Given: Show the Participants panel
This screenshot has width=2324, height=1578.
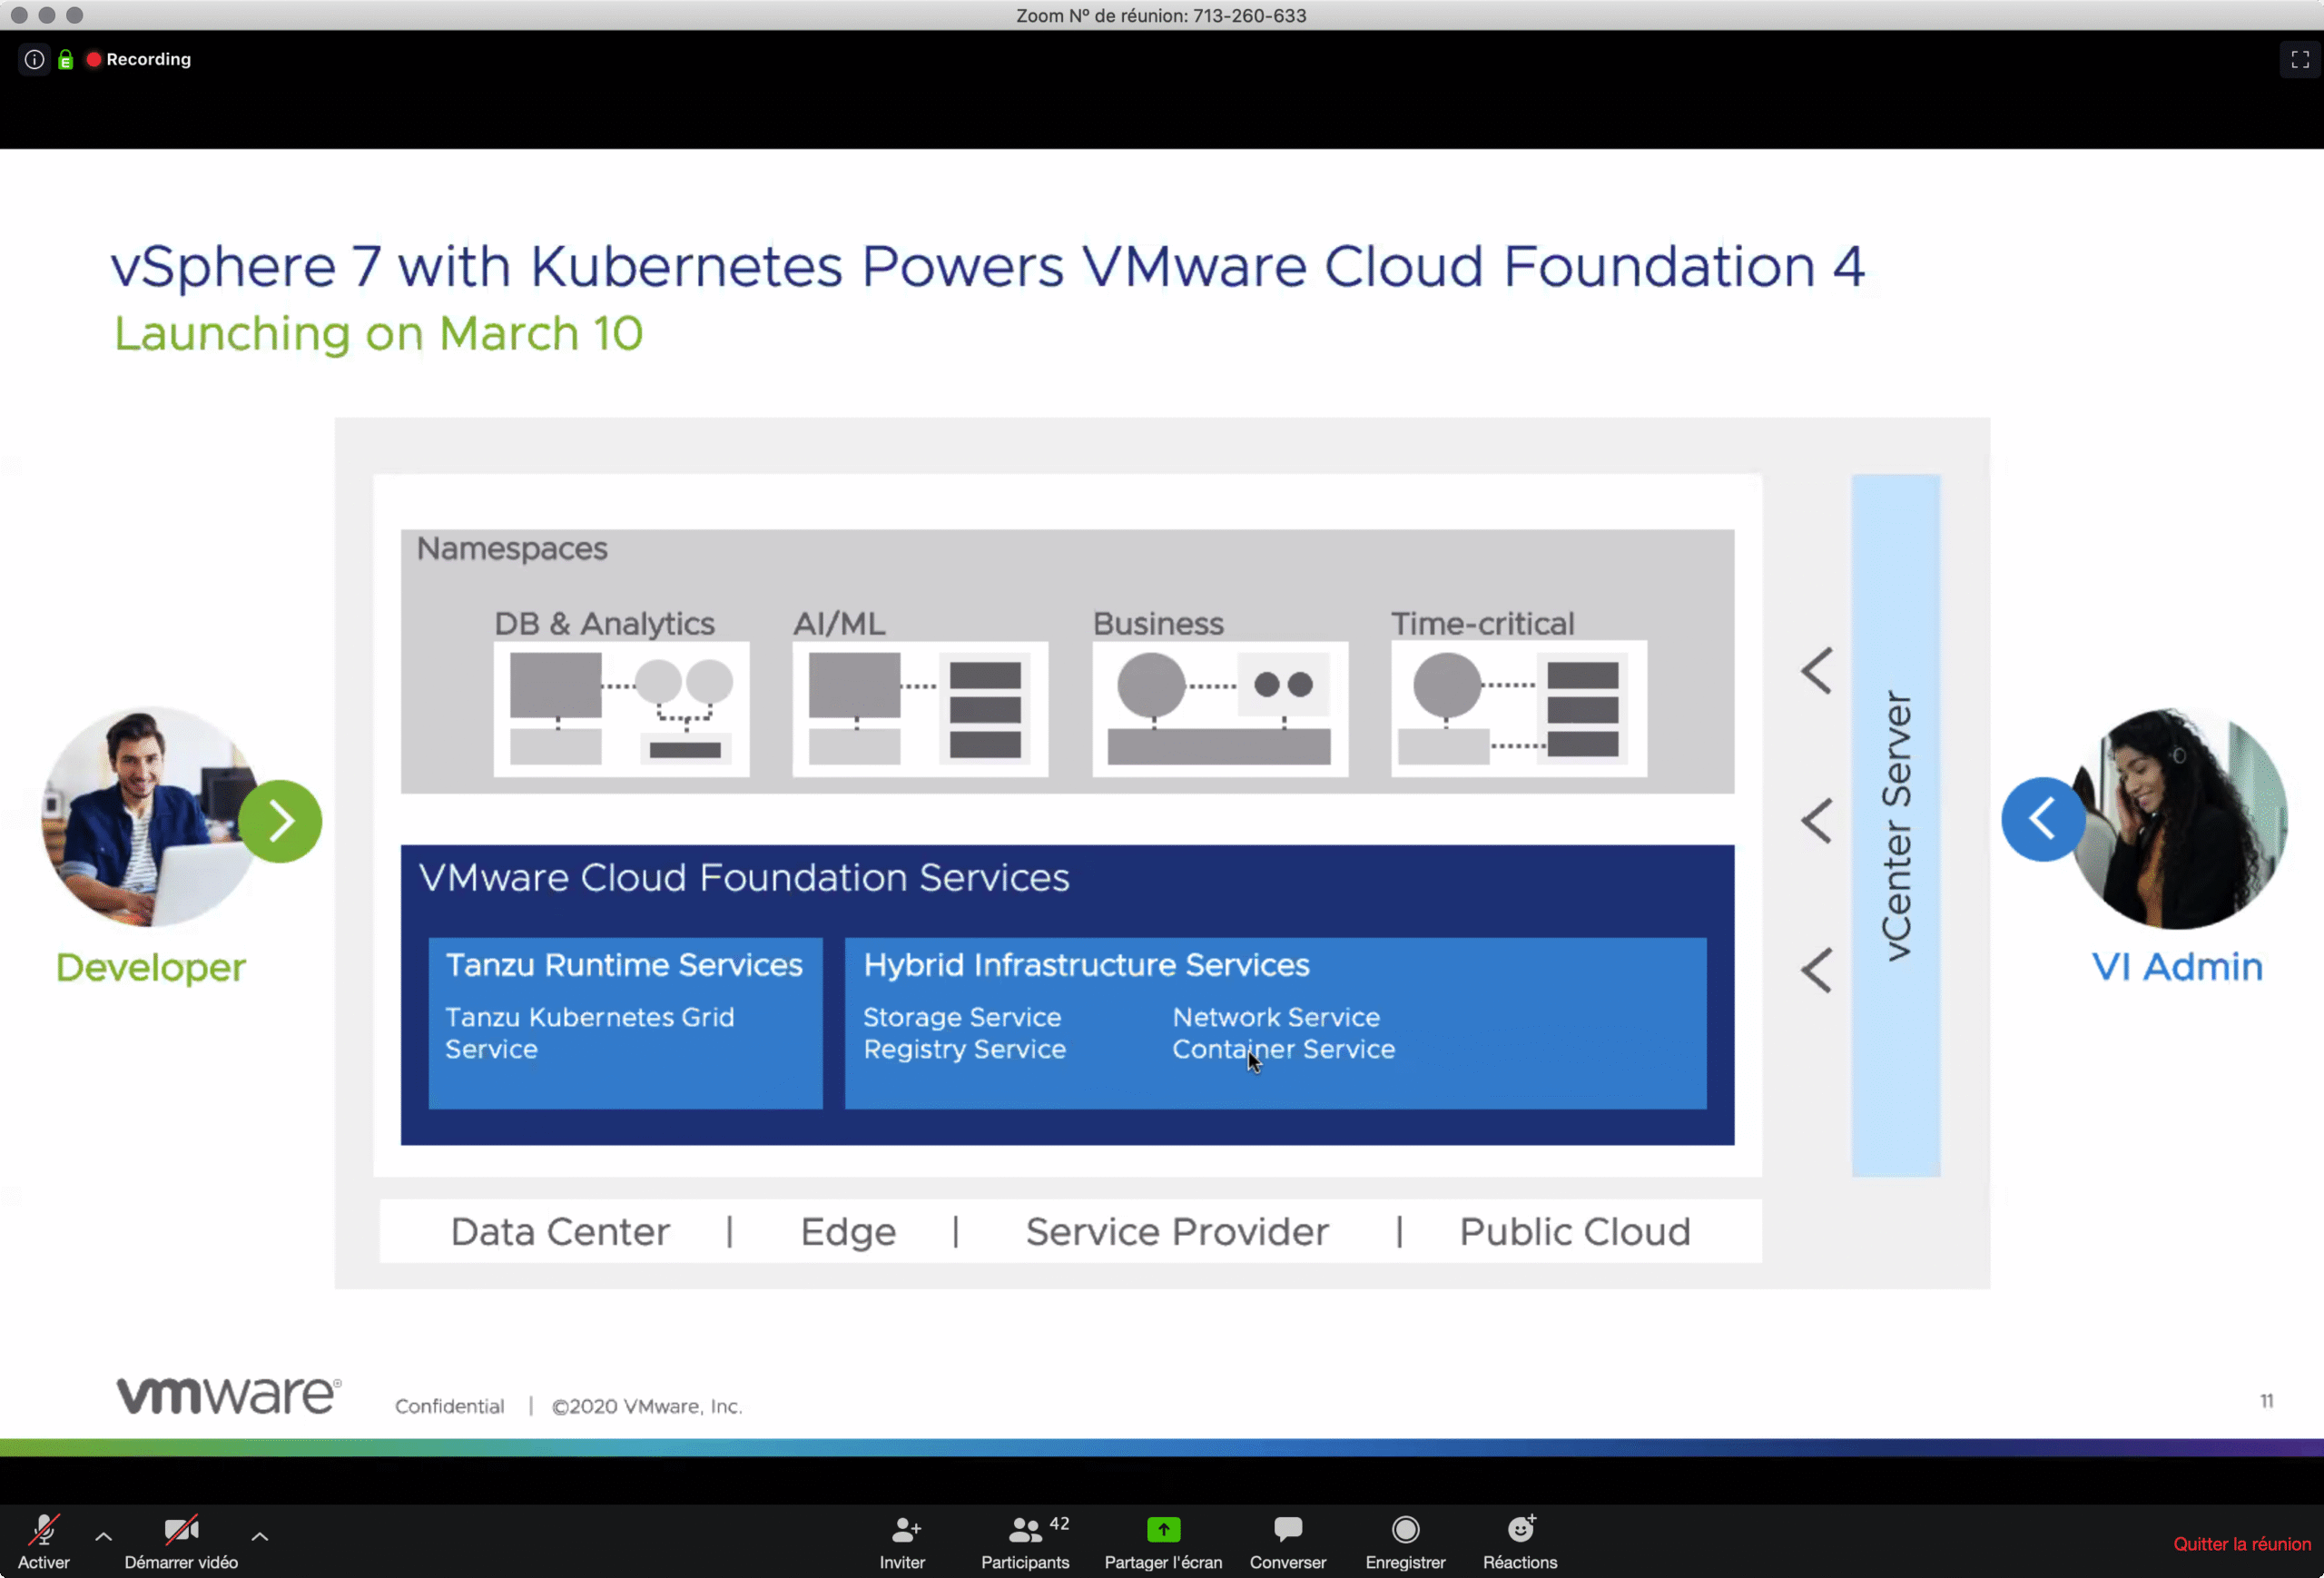Looking at the screenshot, I should [x=1025, y=1541].
